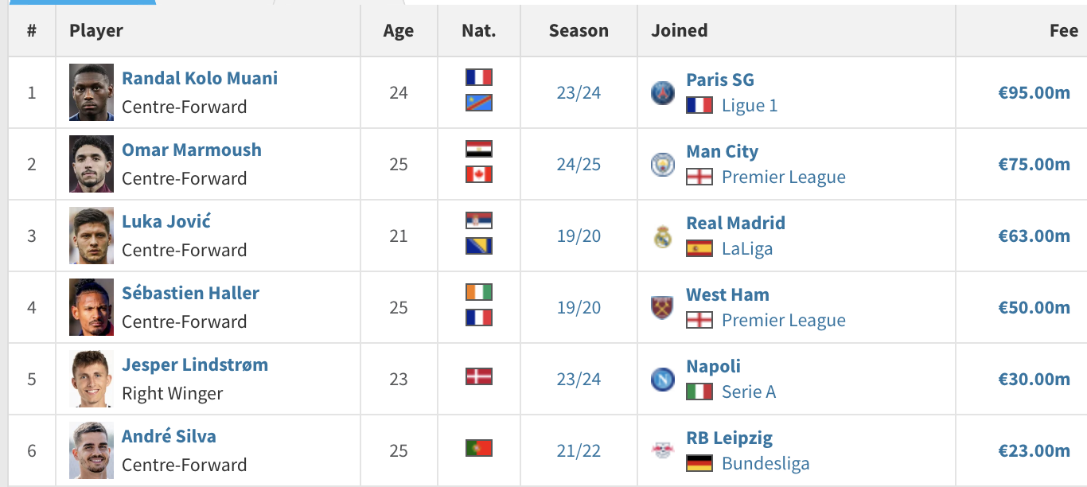Open the €95.00m transfer fee link
The height and width of the screenshot is (487, 1087).
(1034, 92)
